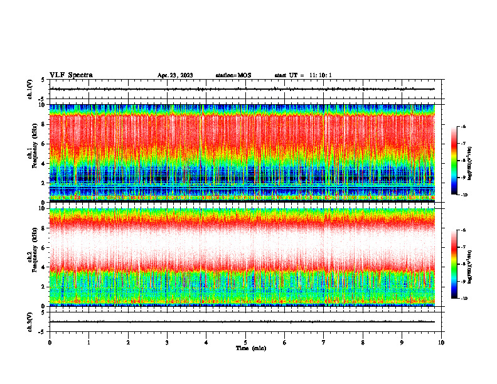497x384 pixels.
Task: Click the time axis tick label "5"
Action: [x=245, y=343]
